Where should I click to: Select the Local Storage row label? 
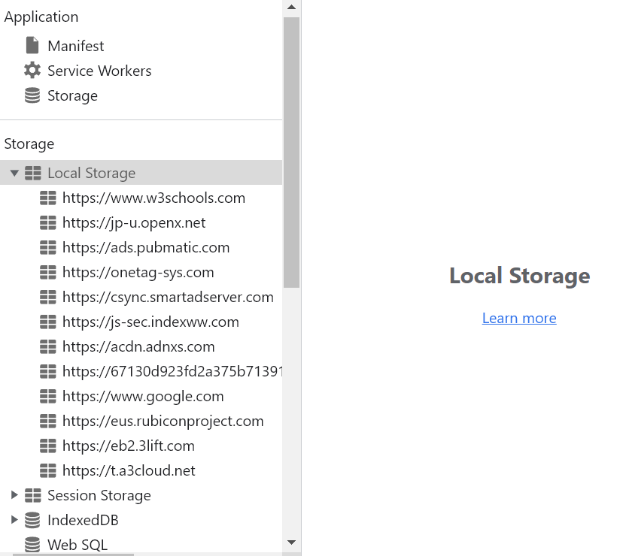pyautogui.click(x=92, y=173)
